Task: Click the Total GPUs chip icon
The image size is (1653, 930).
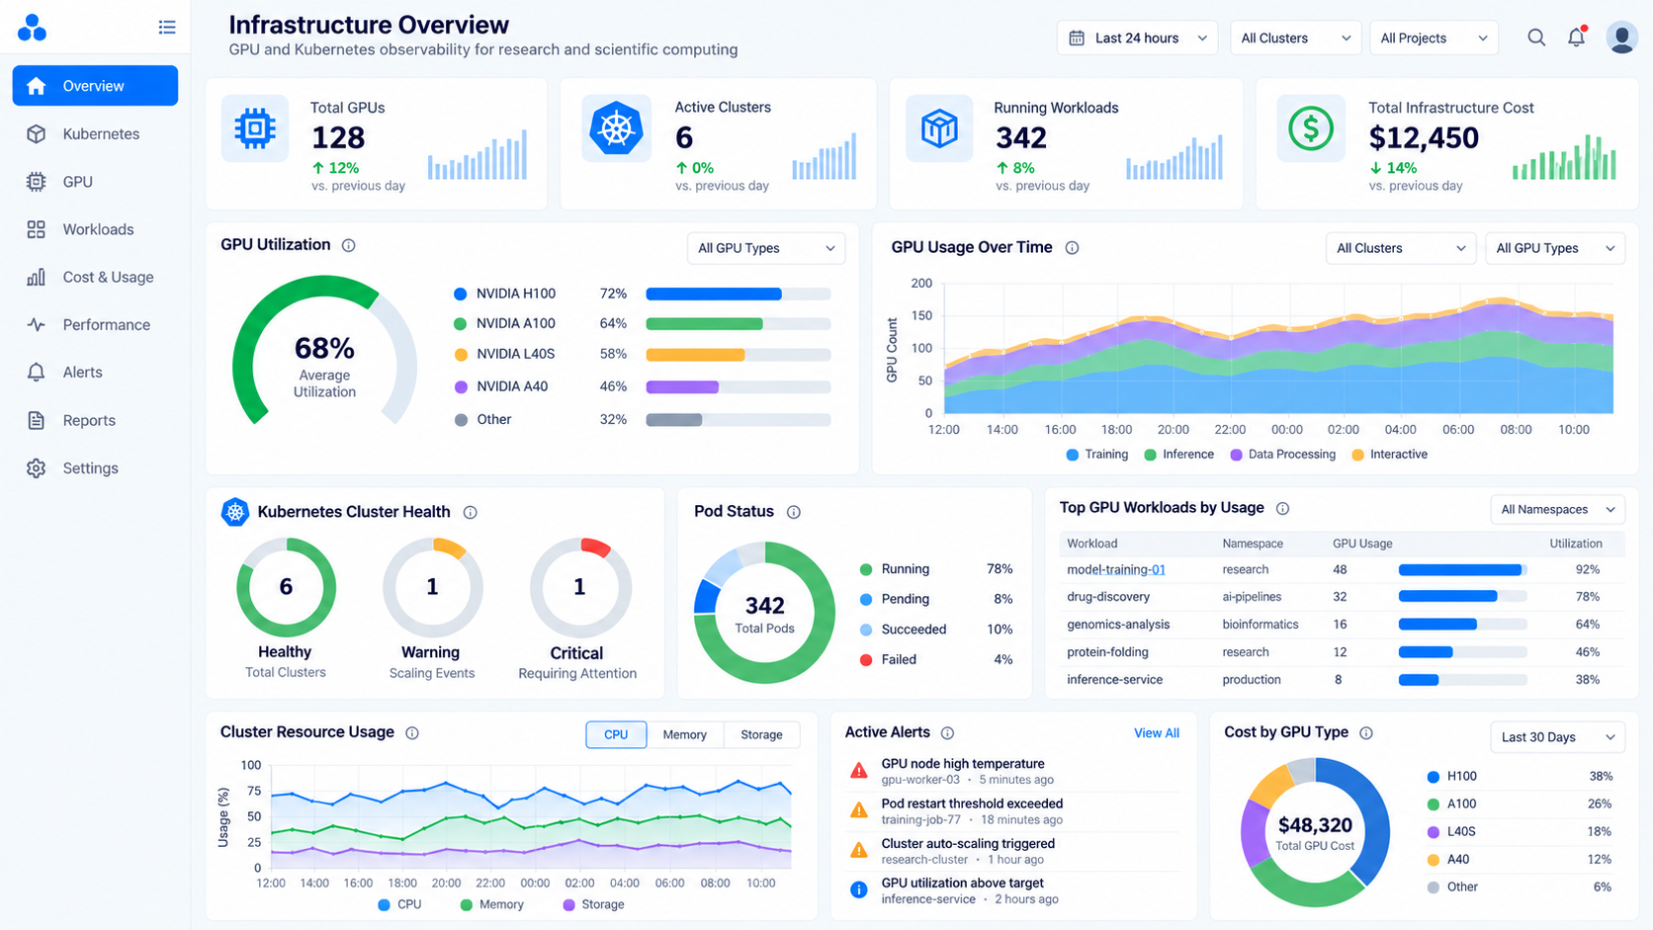Action: point(255,128)
